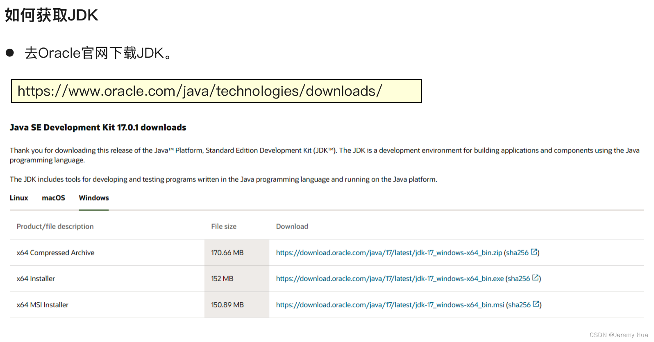Open the jdk-17_windows-x64_bin.msi download link
Viewport: 654px width, 342px height.
[390, 305]
